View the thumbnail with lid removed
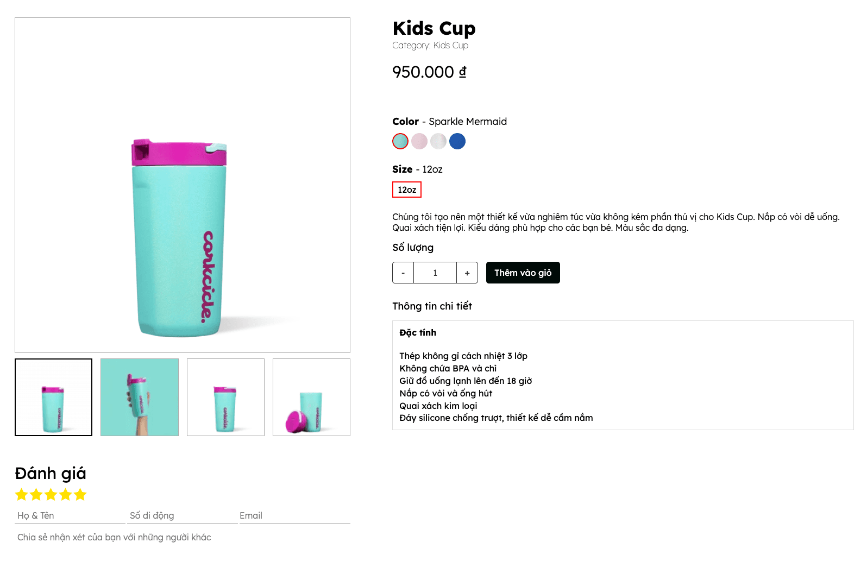 pyautogui.click(x=311, y=397)
